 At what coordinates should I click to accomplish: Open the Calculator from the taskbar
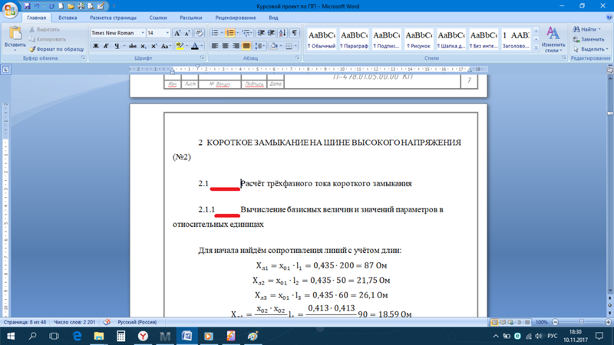[x=120, y=336]
